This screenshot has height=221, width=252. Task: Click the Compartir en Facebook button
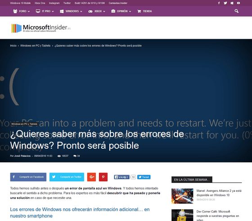click(x=28, y=177)
